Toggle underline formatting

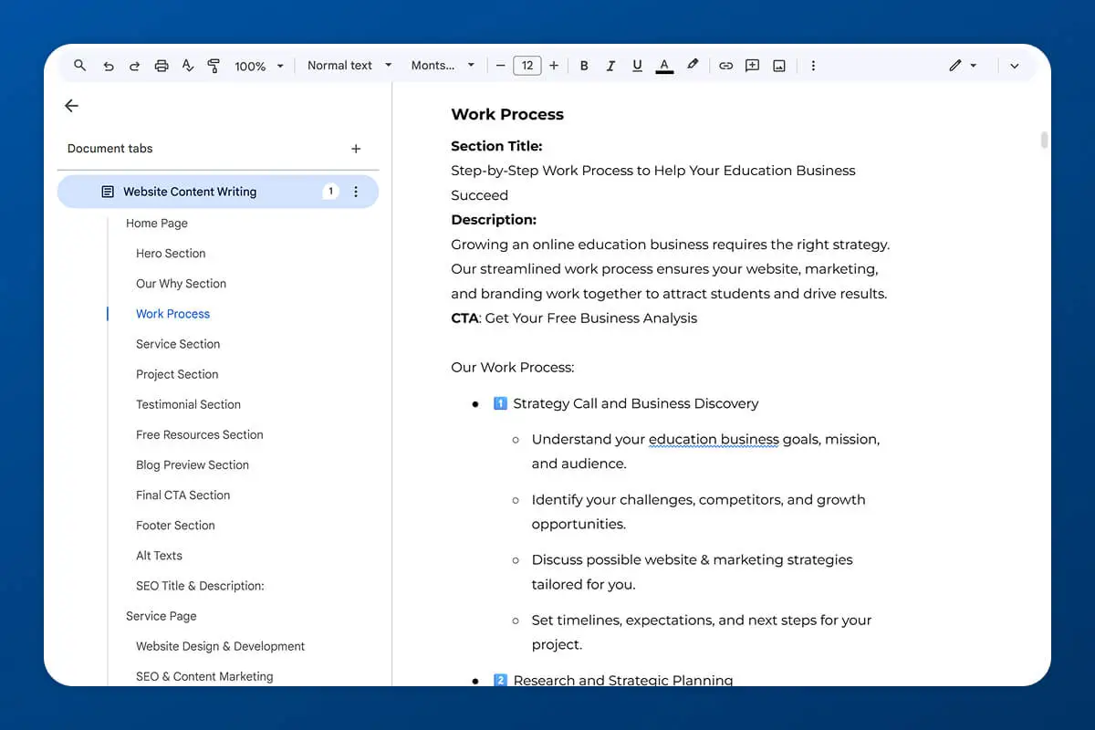tap(637, 65)
